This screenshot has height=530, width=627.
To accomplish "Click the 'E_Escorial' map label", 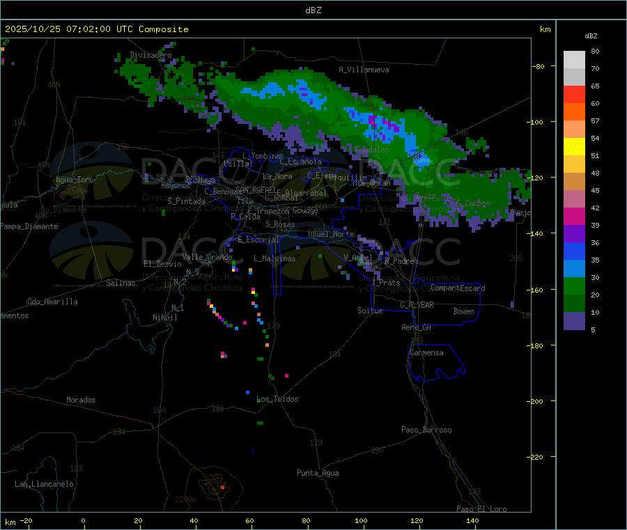I will coord(258,240).
